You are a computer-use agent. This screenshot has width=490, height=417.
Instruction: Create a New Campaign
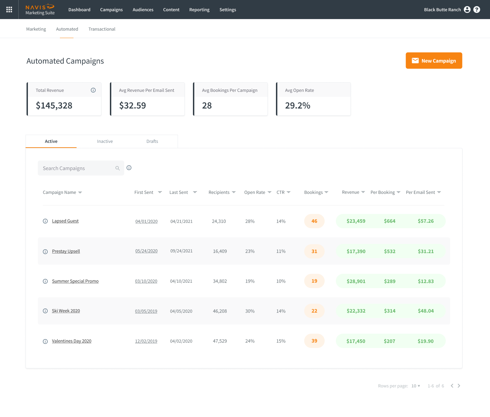pyautogui.click(x=434, y=61)
